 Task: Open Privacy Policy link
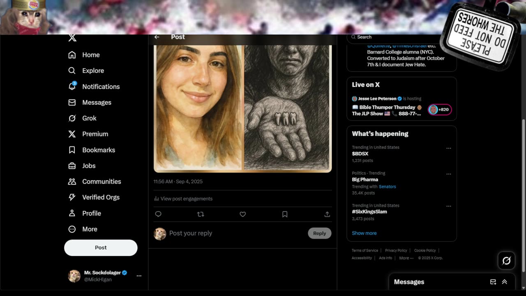click(x=396, y=250)
